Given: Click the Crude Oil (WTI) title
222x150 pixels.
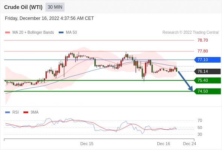Looking at the screenshot, I should 23,7.
